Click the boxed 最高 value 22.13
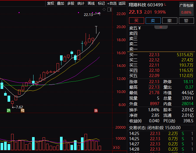 point(154,87)
